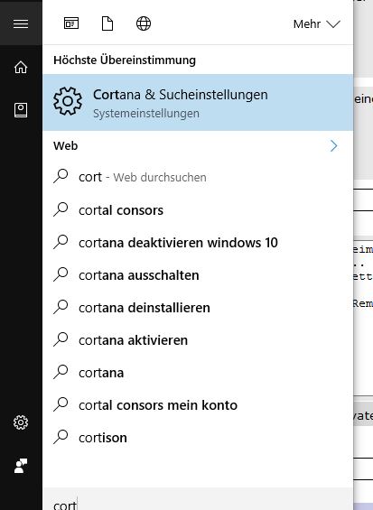Viewport: 373px width, 510px height.
Task: Click search icon beside 'cort - Web durchsuchen'
Action: (61, 176)
